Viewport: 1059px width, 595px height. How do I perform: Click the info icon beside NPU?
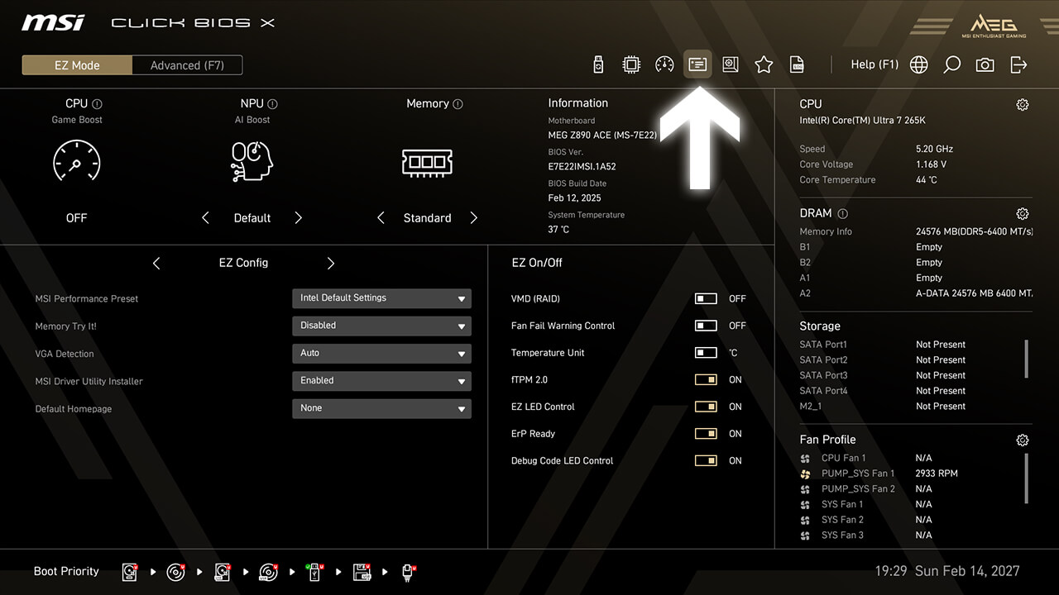pyautogui.click(x=273, y=104)
